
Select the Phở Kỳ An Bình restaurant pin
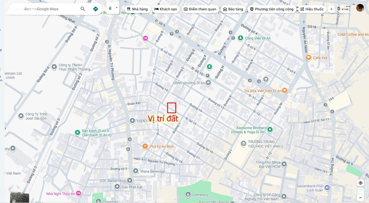click(145, 146)
